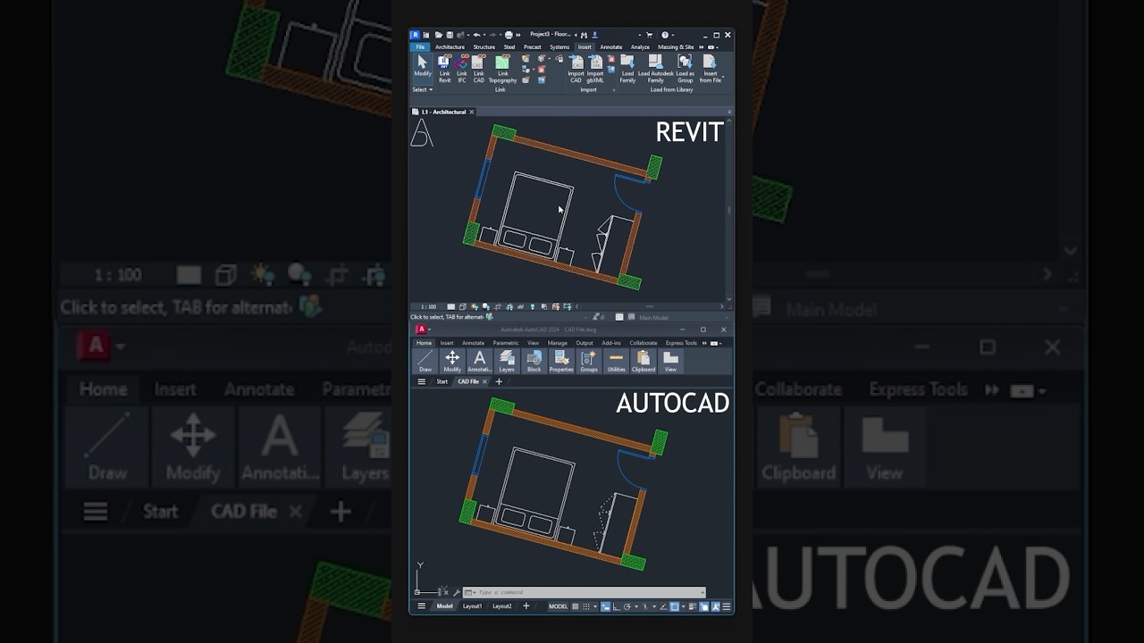Toggle AutoCAD snap mode

(586, 606)
